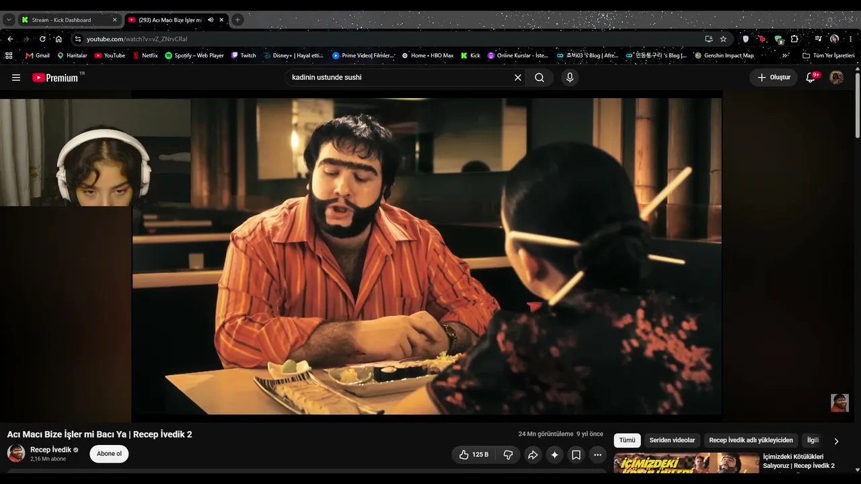Open the sparkle Ask feature button
The width and height of the screenshot is (861, 484).
(554, 454)
